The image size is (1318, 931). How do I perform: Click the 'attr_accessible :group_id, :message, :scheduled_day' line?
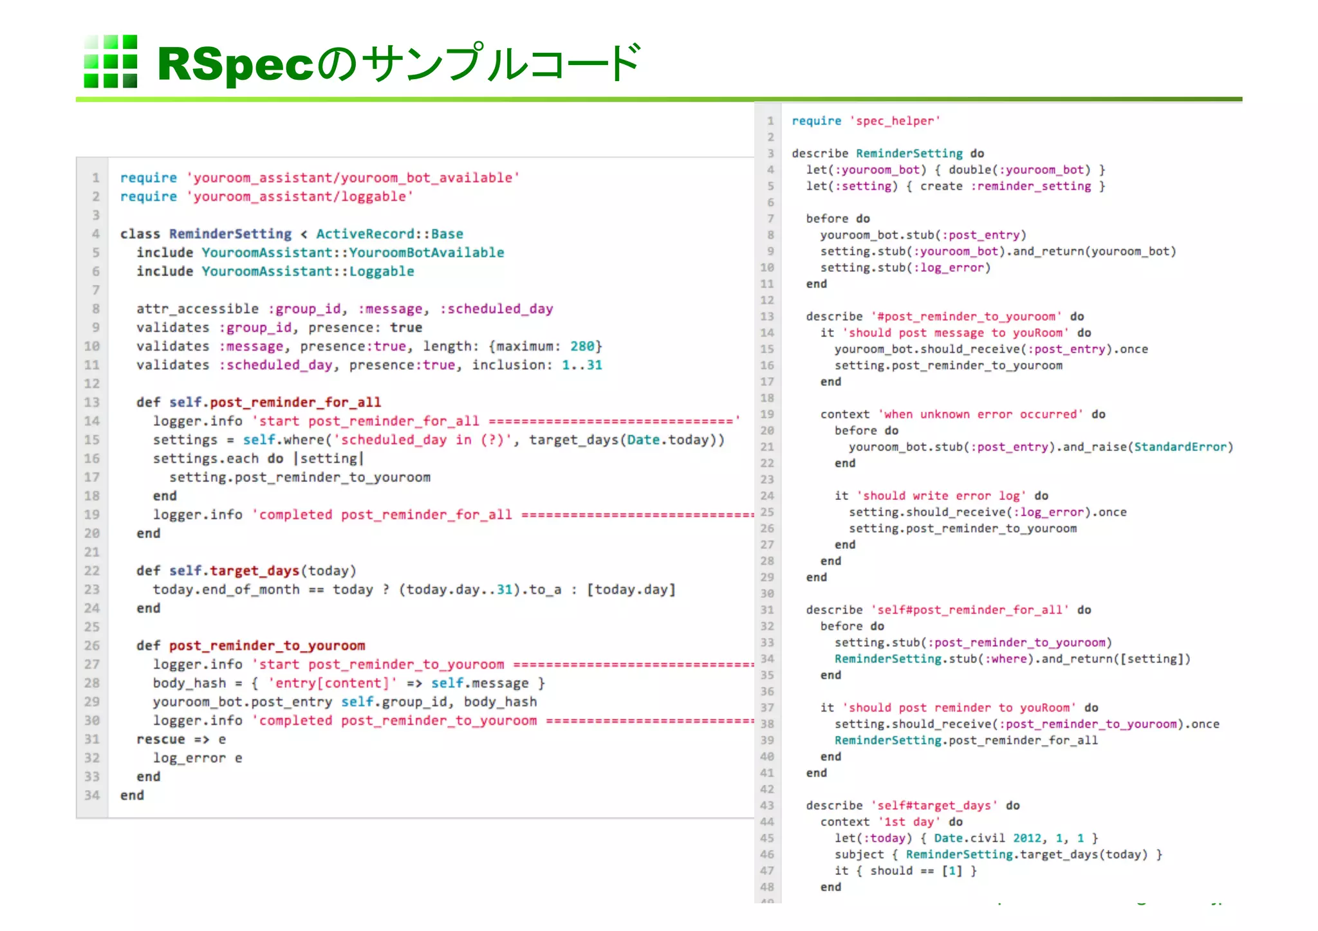point(344,309)
